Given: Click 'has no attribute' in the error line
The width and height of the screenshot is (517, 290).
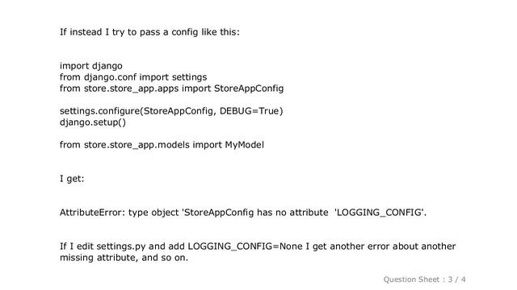Looking at the screenshot, I should [x=292, y=213].
